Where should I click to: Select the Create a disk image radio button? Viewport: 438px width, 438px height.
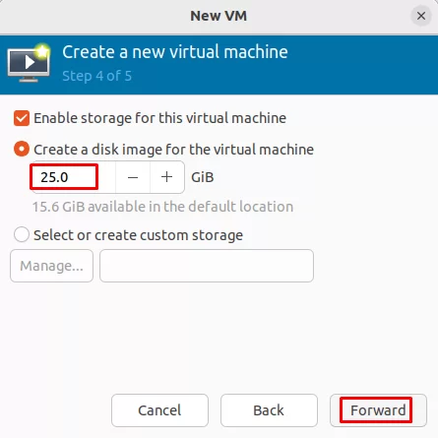[x=22, y=150]
